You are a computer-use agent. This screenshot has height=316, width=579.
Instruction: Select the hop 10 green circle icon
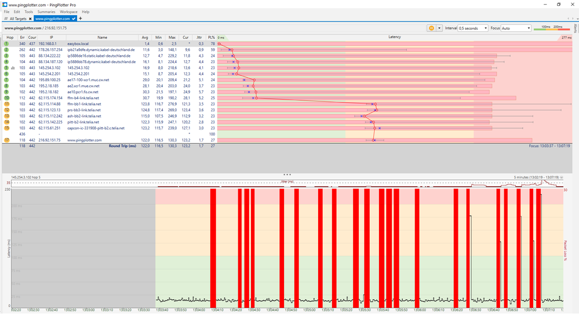[6, 98]
